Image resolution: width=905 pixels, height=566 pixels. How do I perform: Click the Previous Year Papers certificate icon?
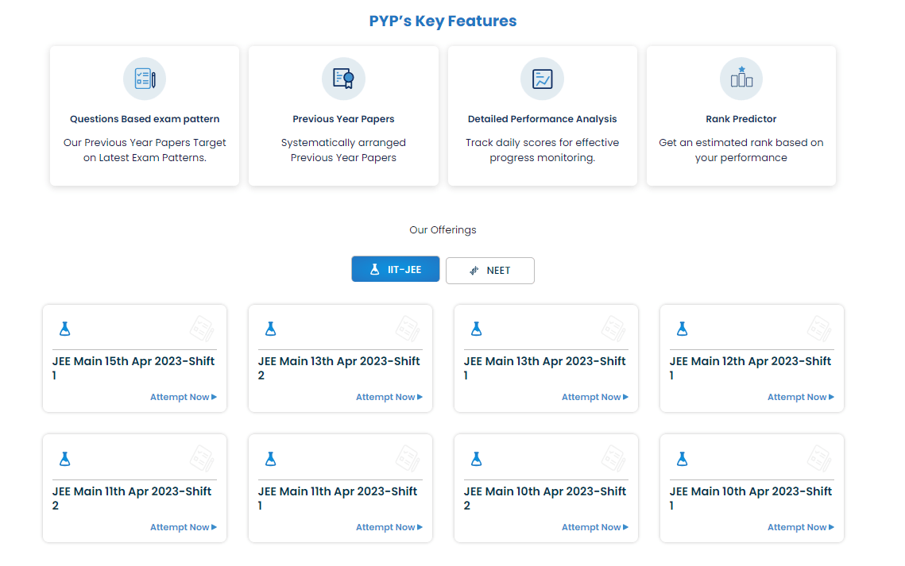coord(343,79)
